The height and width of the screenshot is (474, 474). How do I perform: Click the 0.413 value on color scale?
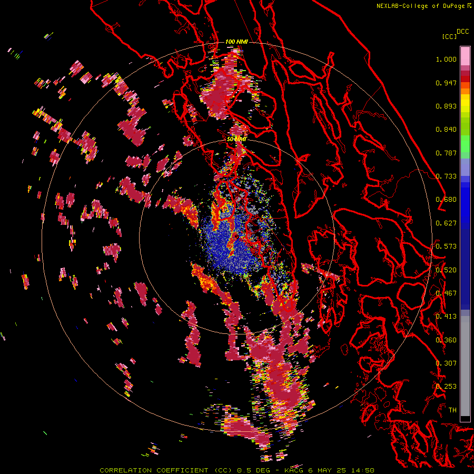point(446,317)
